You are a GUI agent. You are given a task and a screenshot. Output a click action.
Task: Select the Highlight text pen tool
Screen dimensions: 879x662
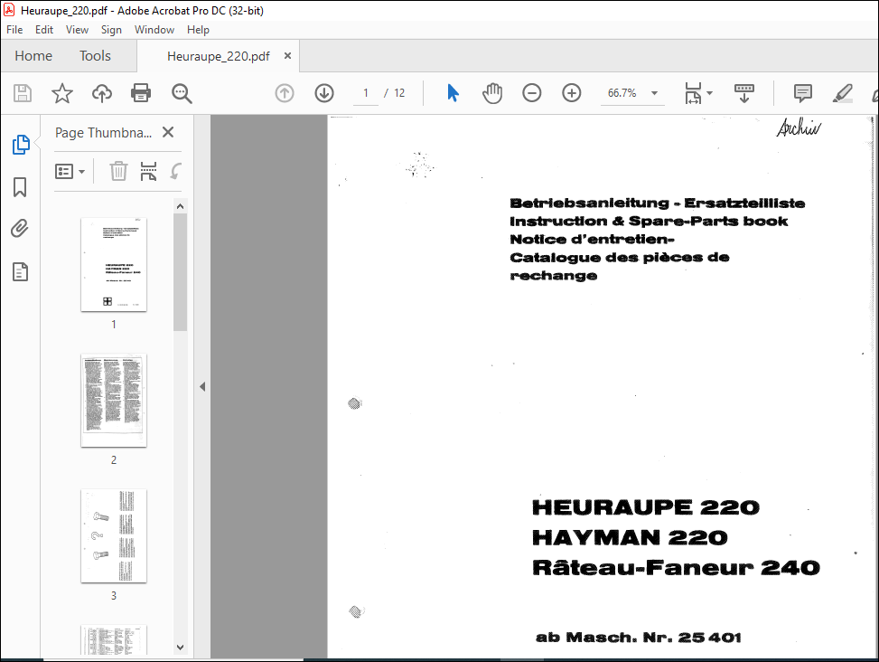point(843,93)
